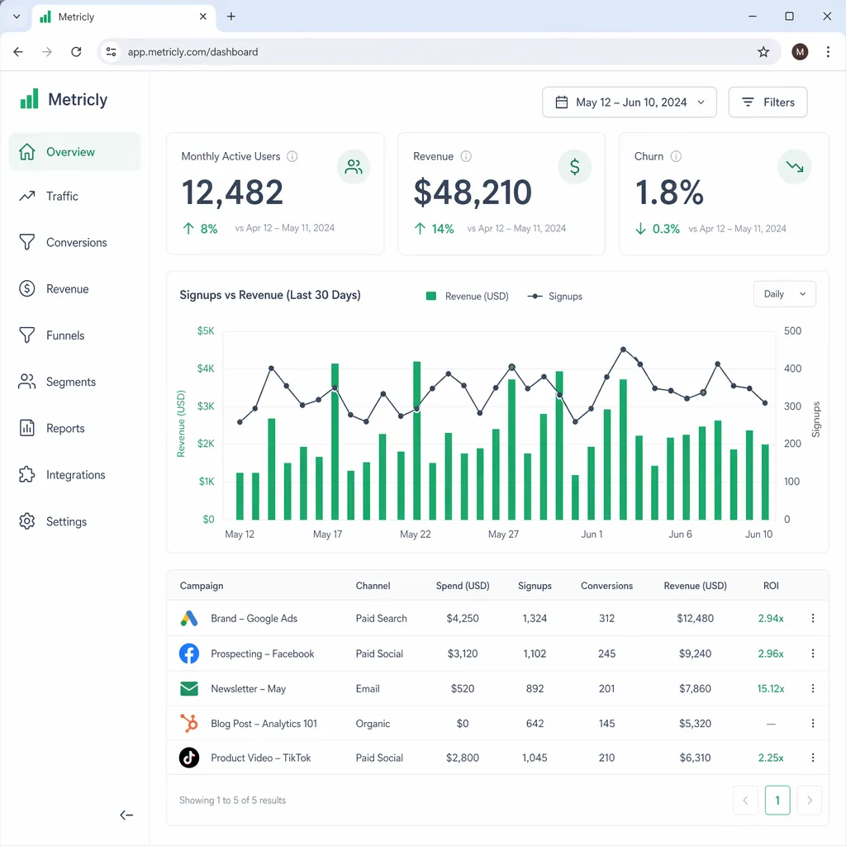This screenshot has width=846, height=846.
Task: Open Reports from the sidebar
Action: coord(68,428)
